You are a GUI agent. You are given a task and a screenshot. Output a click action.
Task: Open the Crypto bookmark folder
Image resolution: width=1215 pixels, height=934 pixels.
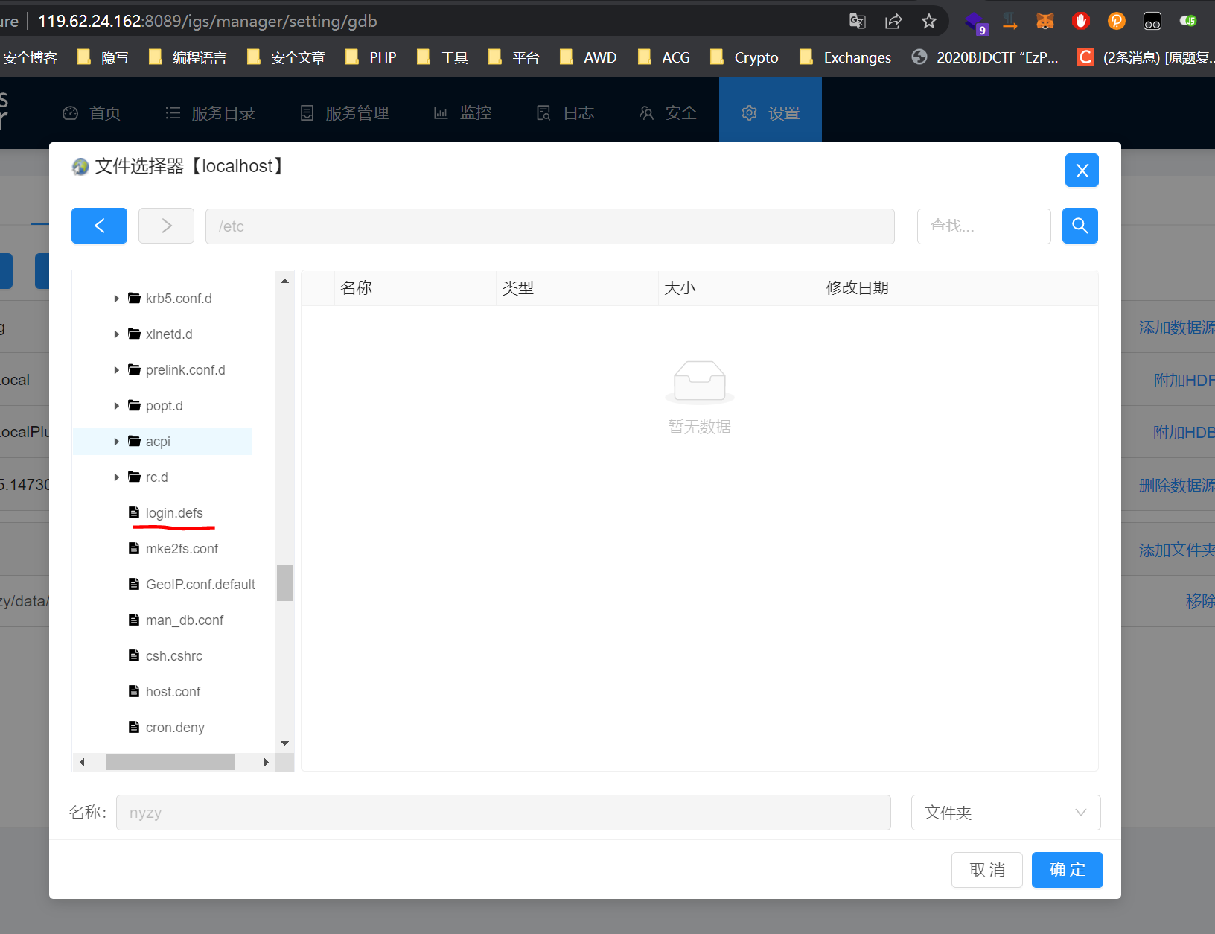744,57
